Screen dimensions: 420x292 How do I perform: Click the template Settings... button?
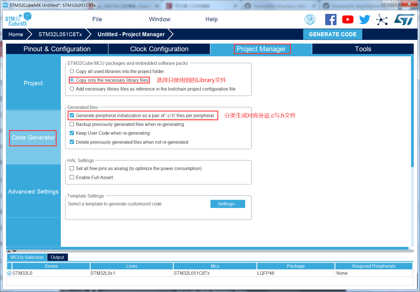[228, 204]
